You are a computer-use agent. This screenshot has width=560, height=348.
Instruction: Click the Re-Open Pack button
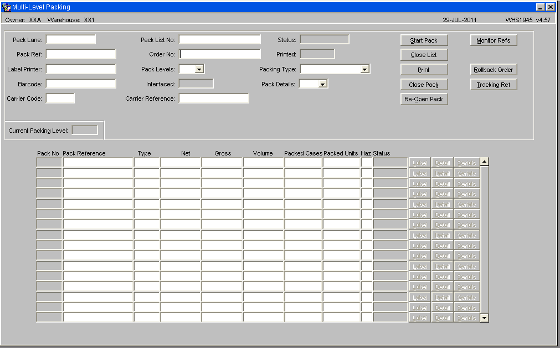pos(424,99)
